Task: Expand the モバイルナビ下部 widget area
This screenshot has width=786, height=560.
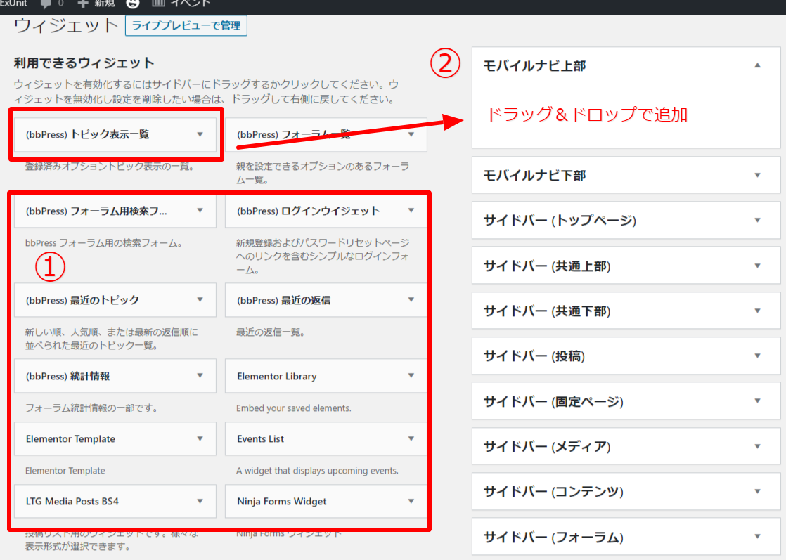Action: pos(757,176)
